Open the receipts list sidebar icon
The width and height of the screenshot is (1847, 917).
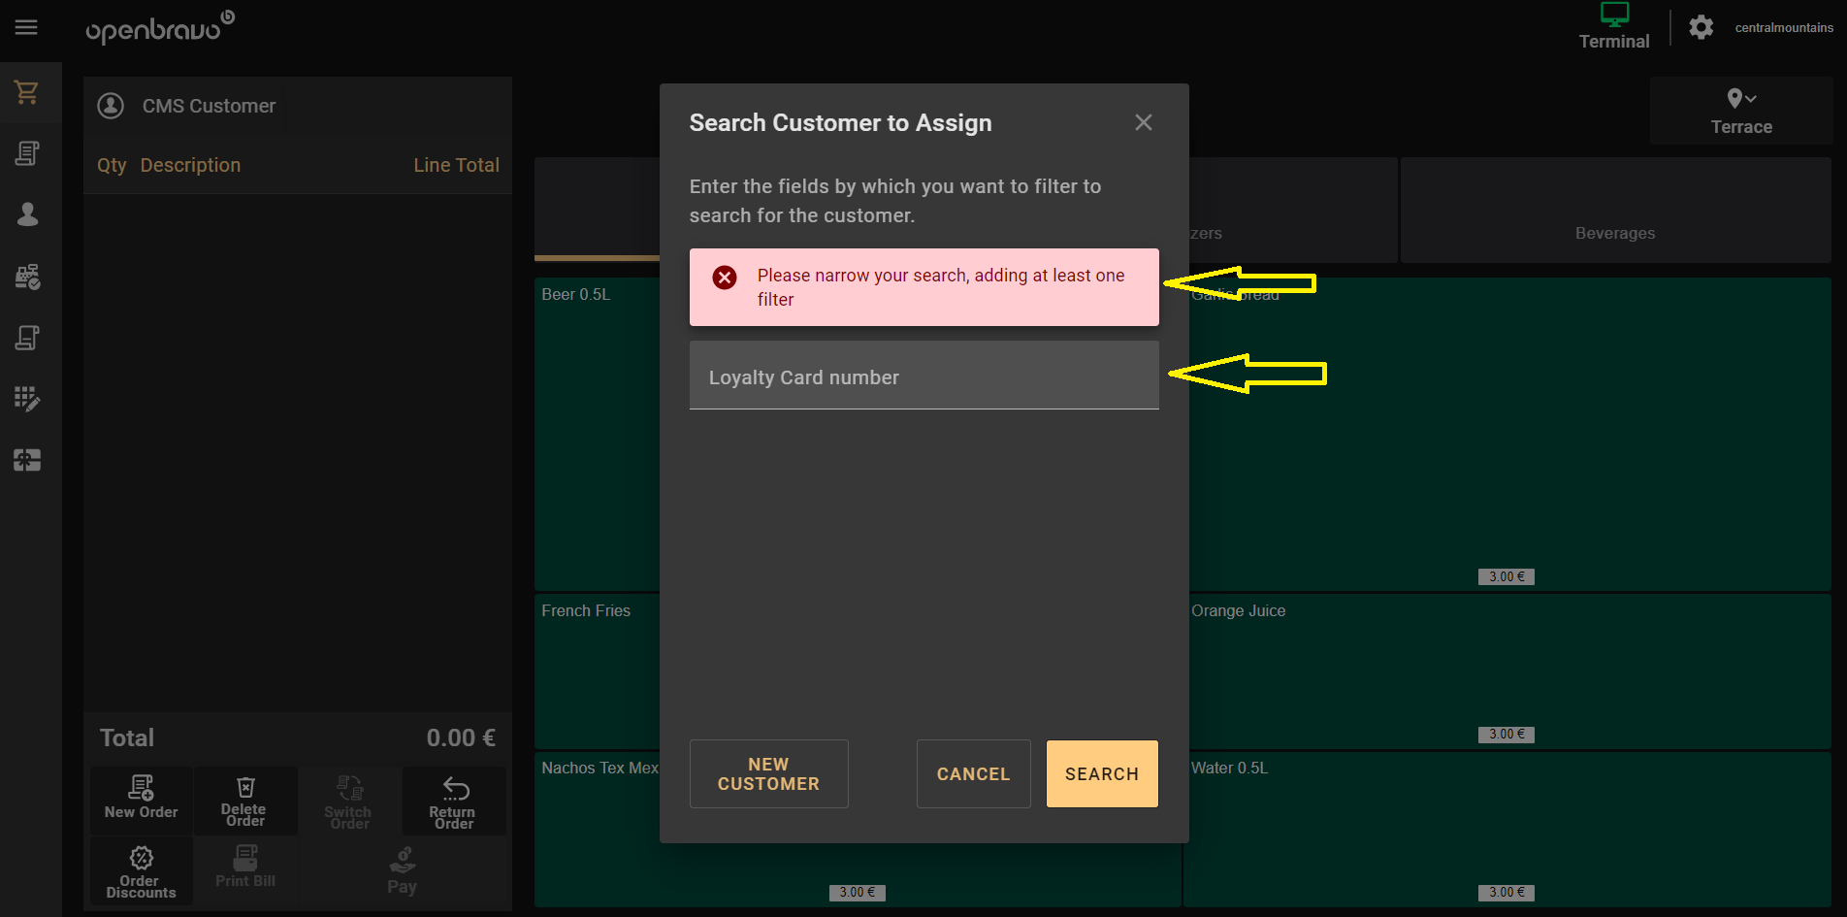(27, 153)
